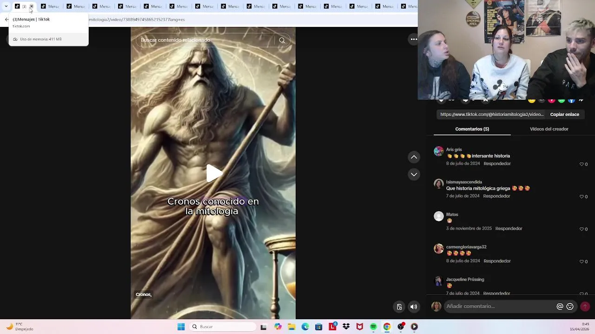
Task: Open carmengloriavarga32's profile avatar
Action: tap(438, 249)
